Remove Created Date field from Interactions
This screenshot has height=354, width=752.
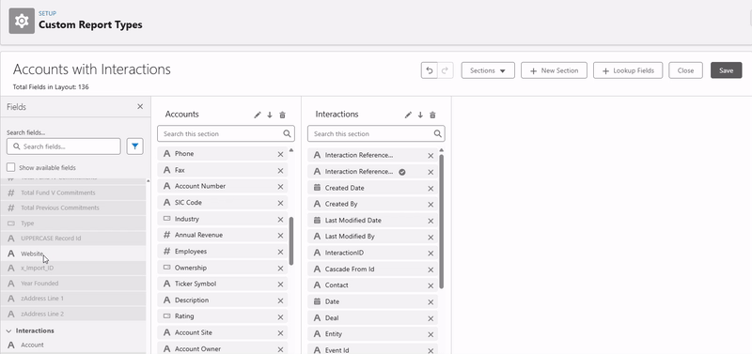[431, 188]
